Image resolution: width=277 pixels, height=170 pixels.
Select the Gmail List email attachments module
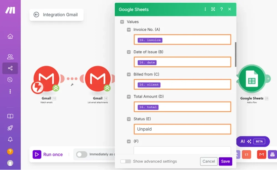coord(98,79)
